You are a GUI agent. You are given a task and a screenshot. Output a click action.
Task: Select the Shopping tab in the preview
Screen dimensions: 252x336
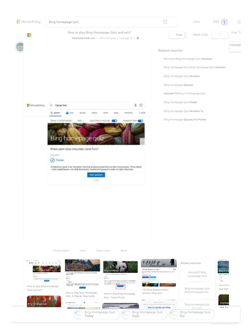[129, 113]
